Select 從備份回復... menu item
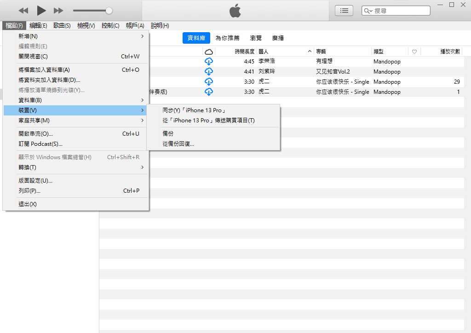This screenshot has width=471, height=333. coord(178,144)
